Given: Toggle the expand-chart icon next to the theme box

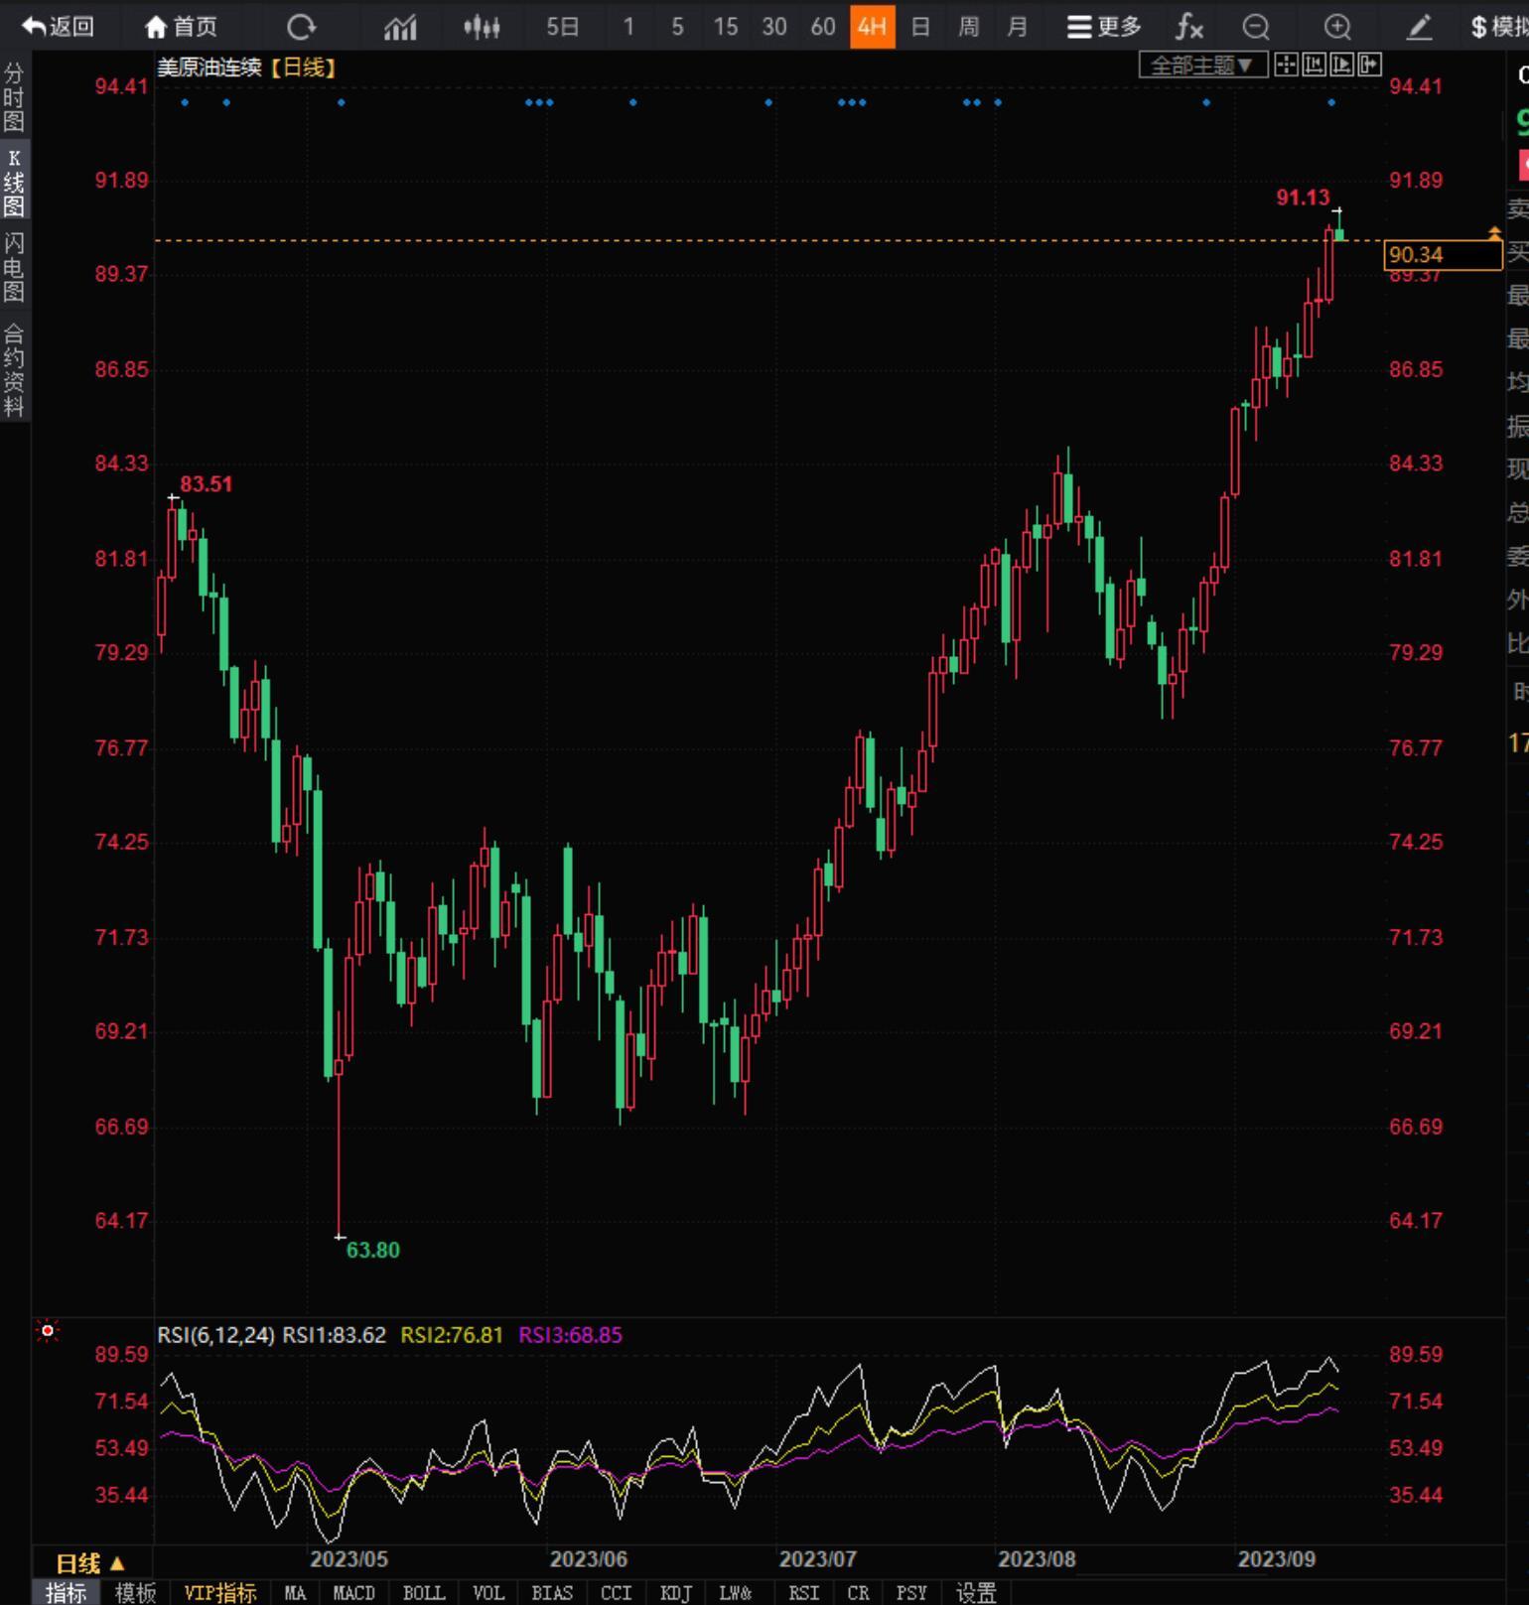Looking at the screenshot, I should coord(1370,66).
